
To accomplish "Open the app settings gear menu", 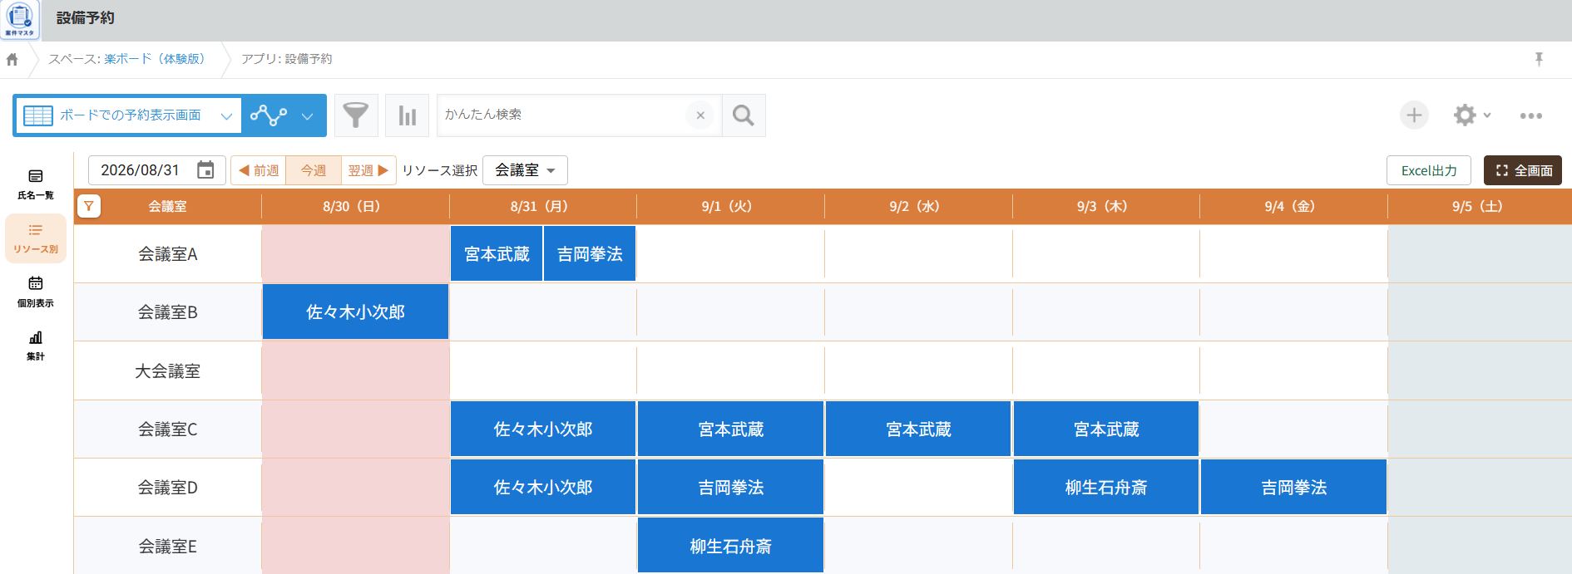I will [1471, 115].
